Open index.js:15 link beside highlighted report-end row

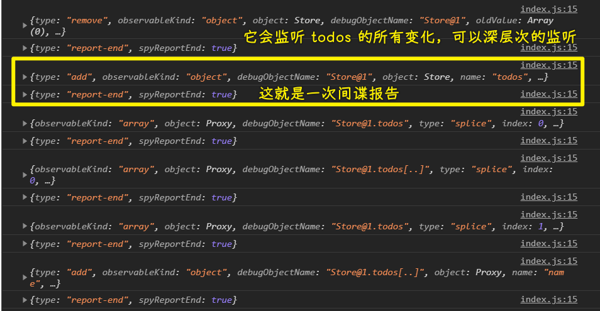tap(548, 94)
